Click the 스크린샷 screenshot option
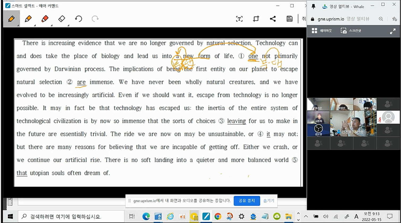Screen dimensions: 401x223 pyautogui.click(x=351, y=31)
